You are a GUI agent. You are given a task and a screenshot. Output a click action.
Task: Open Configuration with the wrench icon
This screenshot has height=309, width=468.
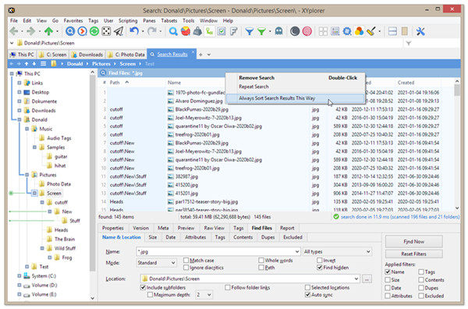[x=420, y=31]
